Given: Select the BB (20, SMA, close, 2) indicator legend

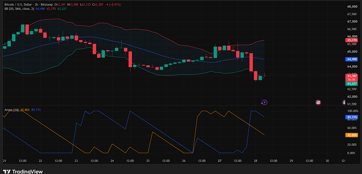Looking at the screenshot, I should 20,9.
